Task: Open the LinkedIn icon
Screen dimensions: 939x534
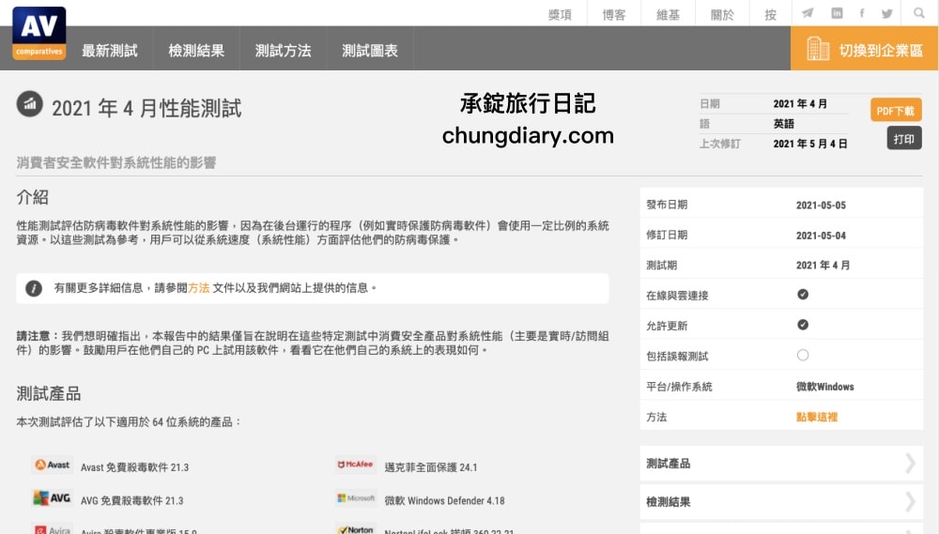Action: 837,13
